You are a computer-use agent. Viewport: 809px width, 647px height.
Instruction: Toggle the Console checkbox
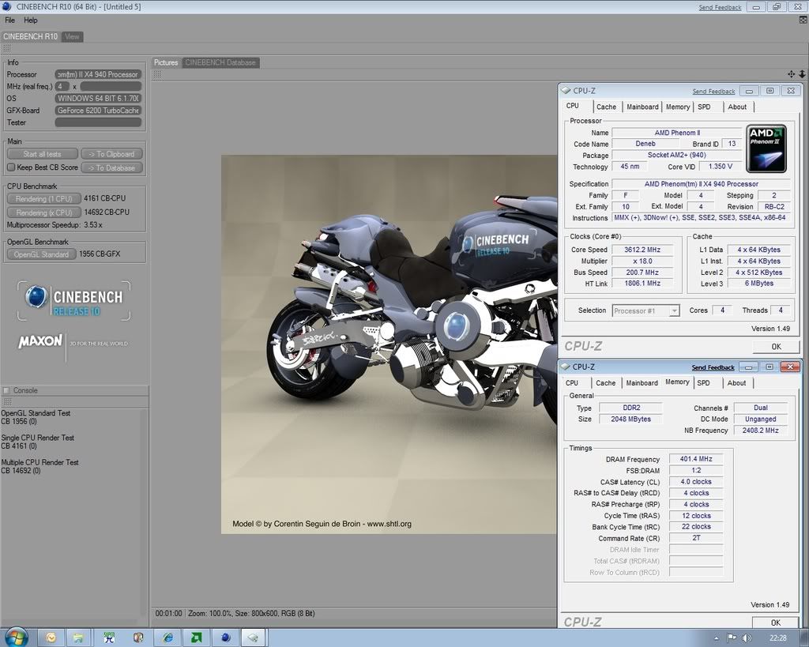pyautogui.click(x=6, y=390)
